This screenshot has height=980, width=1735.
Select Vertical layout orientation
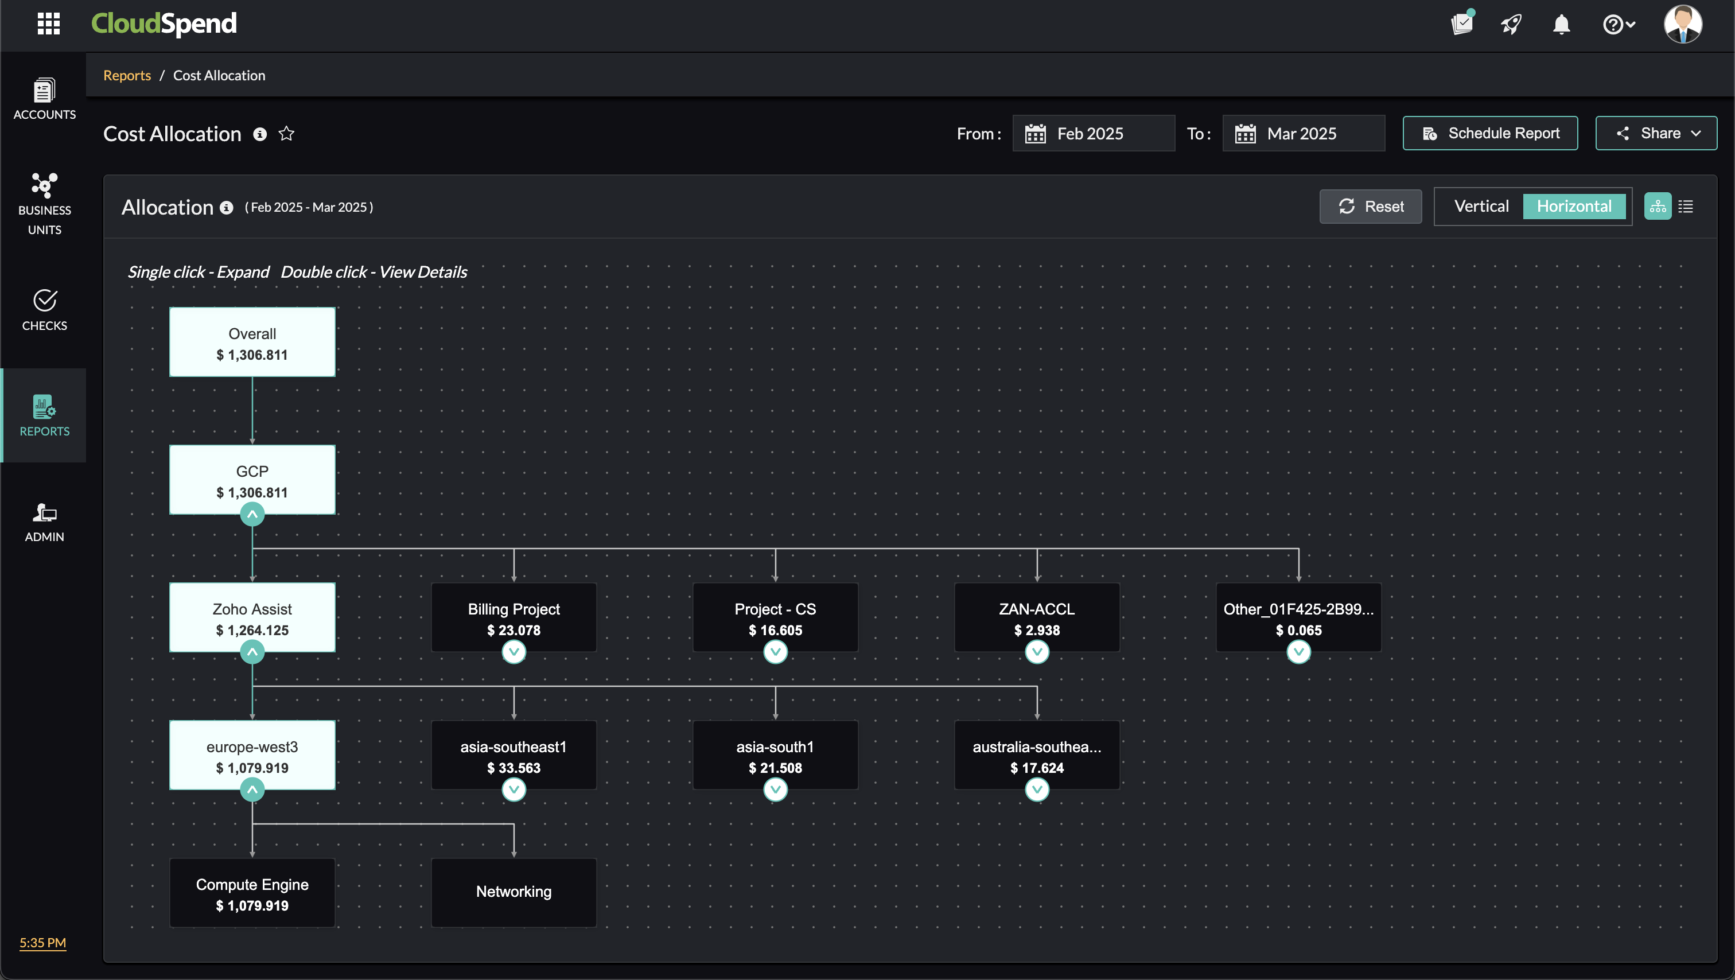1481,207
